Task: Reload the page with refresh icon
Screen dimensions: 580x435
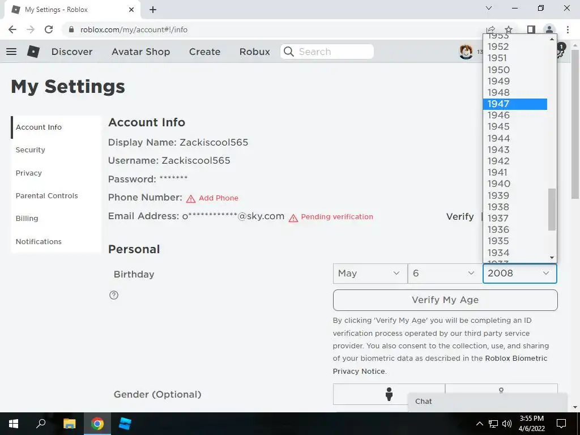Action: pos(49,29)
